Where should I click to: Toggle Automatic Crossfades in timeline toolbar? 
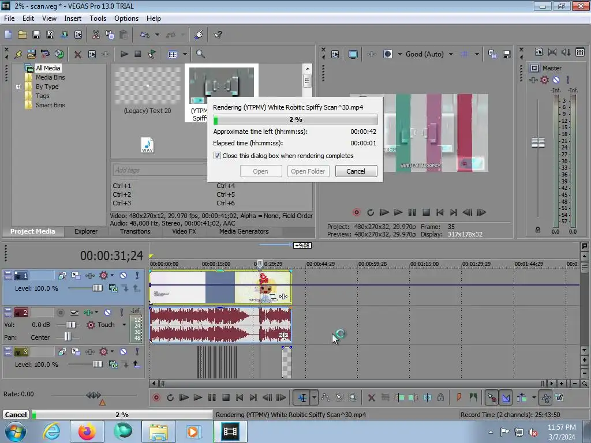click(x=506, y=397)
